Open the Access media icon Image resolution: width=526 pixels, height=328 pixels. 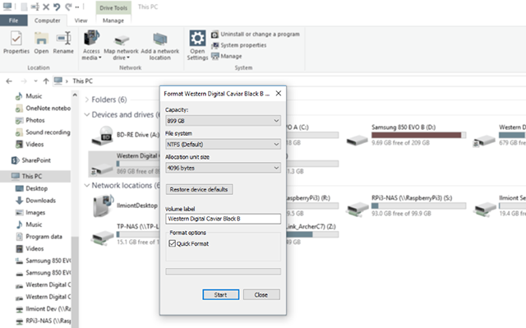click(91, 38)
